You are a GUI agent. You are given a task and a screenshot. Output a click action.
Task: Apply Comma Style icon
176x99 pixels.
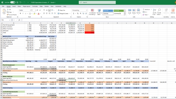pos(80,13)
